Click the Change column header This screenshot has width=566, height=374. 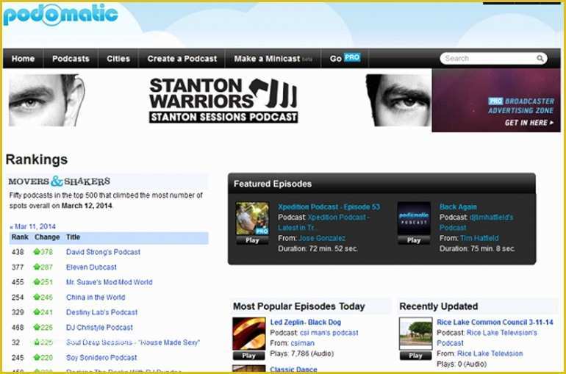coord(47,237)
